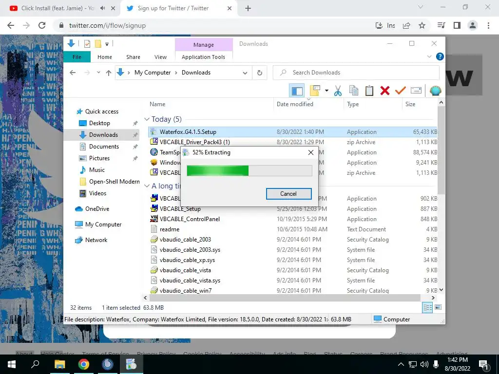Cancel the Waterfox extraction
499x374 pixels.
tap(288, 194)
